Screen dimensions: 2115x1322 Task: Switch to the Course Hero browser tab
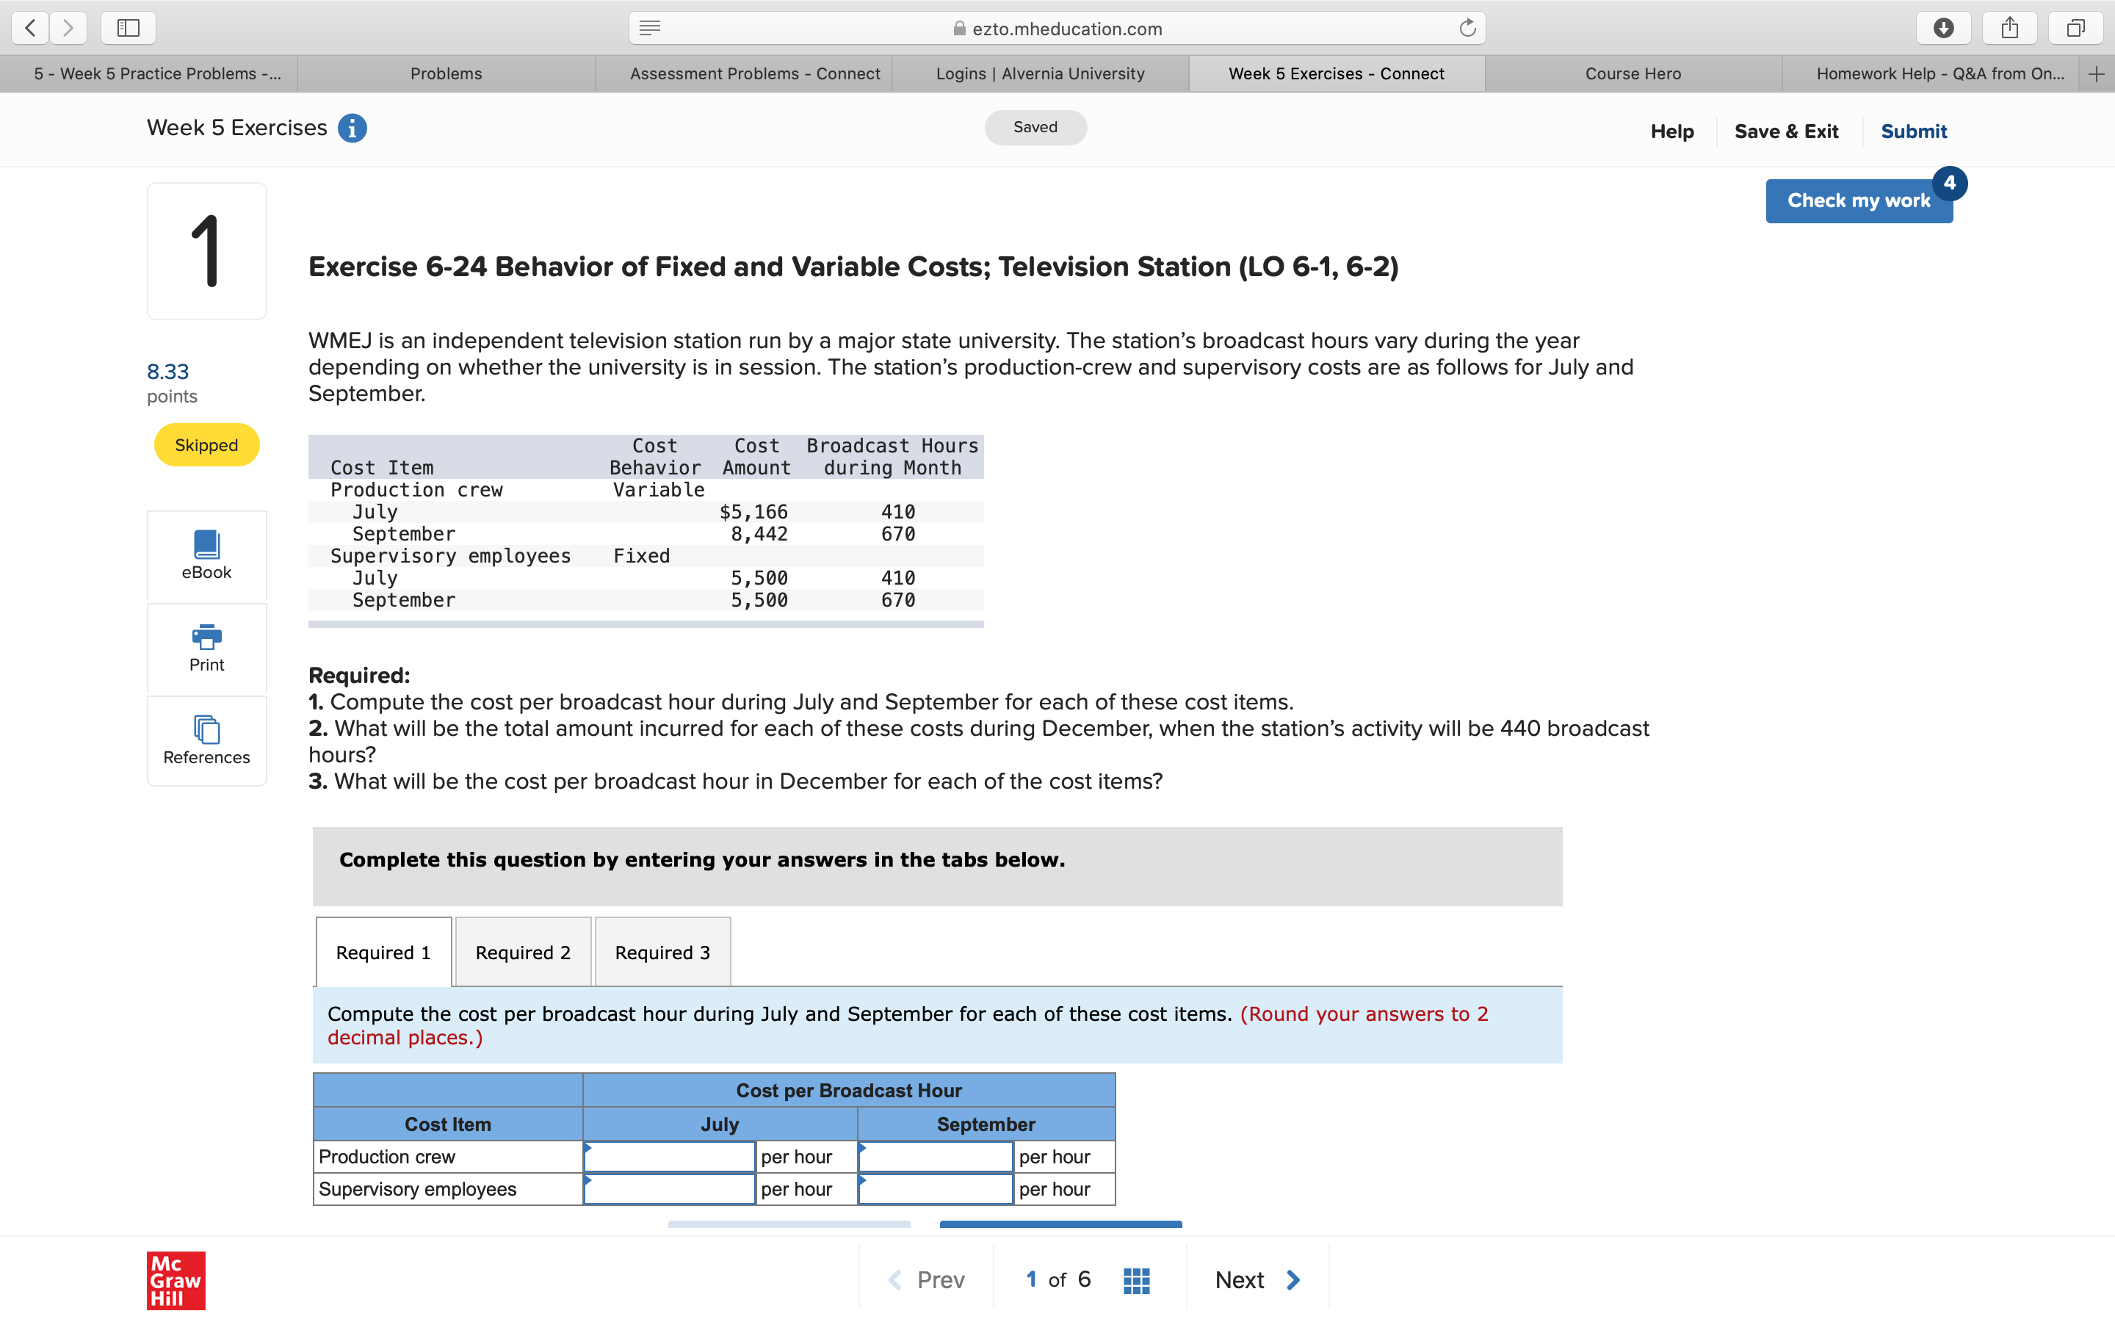(x=1633, y=73)
